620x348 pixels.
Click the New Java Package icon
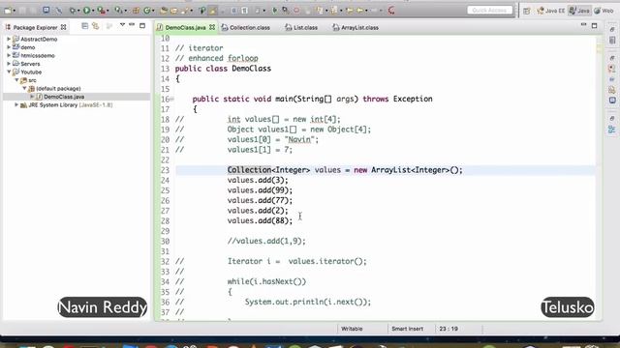(136, 11)
